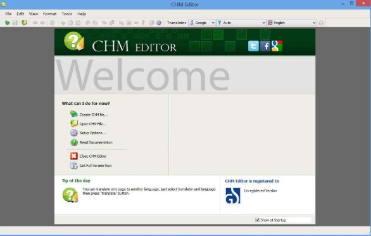Click the CHM Editor logo in banner

[x=74, y=41]
